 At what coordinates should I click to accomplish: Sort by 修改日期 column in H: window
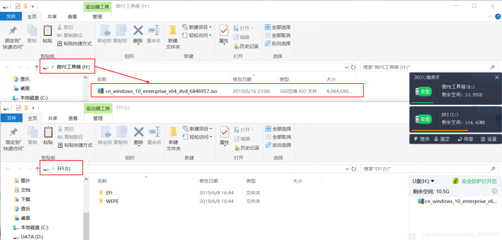click(242, 79)
